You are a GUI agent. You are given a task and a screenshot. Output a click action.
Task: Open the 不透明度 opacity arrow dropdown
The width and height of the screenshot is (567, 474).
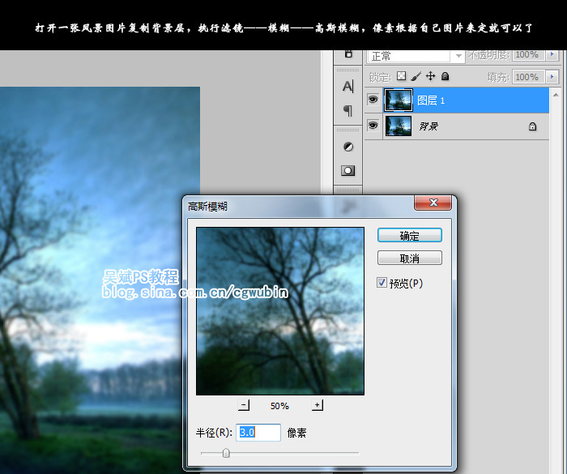click(x=552, y=54)
